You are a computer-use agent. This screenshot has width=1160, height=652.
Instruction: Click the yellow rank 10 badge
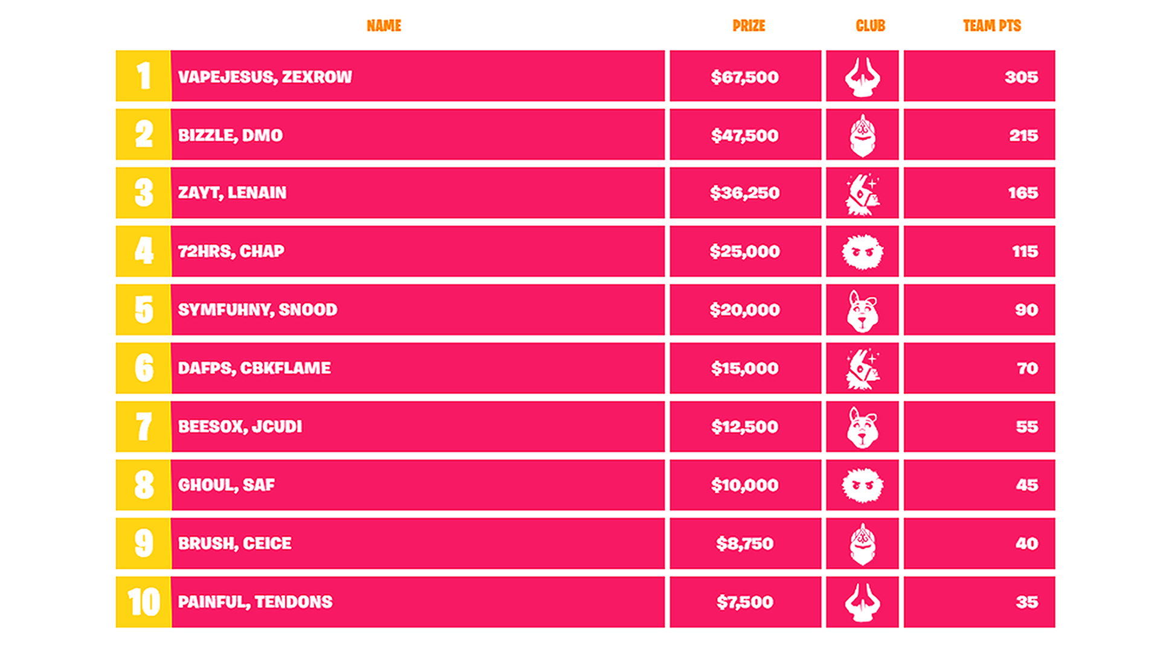pos(143,602)
